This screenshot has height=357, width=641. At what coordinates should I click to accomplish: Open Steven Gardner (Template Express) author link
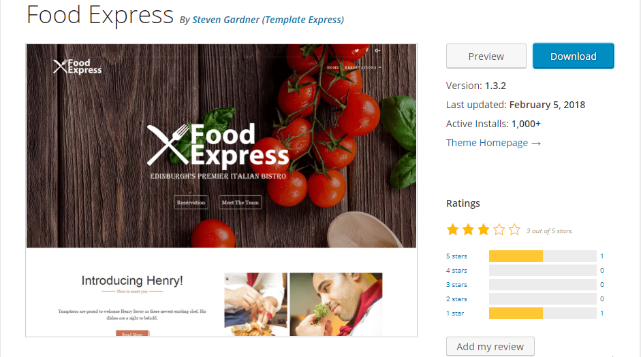pos(268,20)
